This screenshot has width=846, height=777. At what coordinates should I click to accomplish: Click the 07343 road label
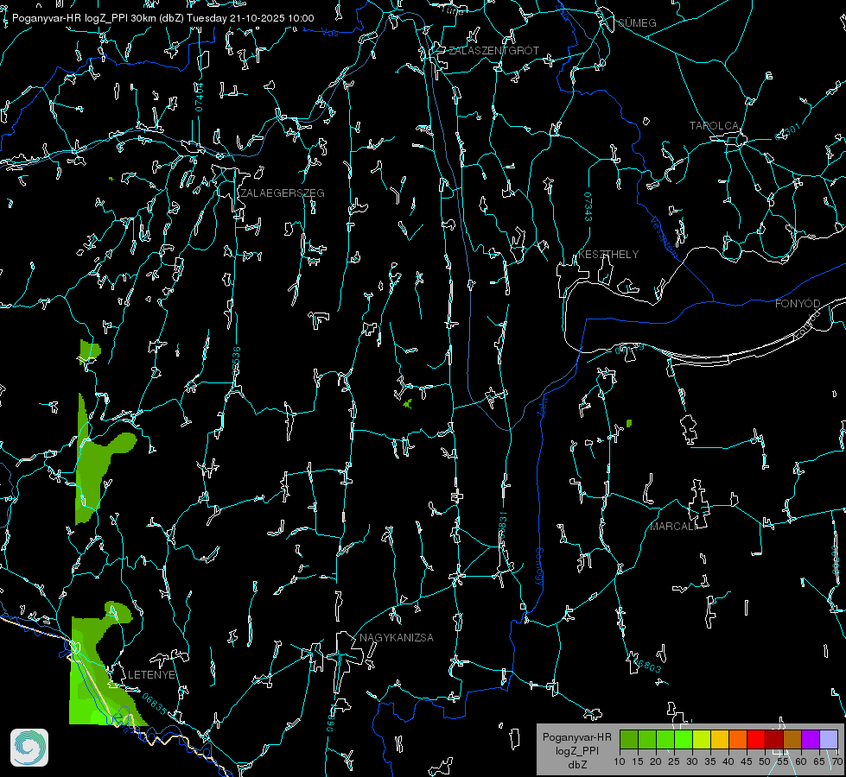(x=588, y=207)
